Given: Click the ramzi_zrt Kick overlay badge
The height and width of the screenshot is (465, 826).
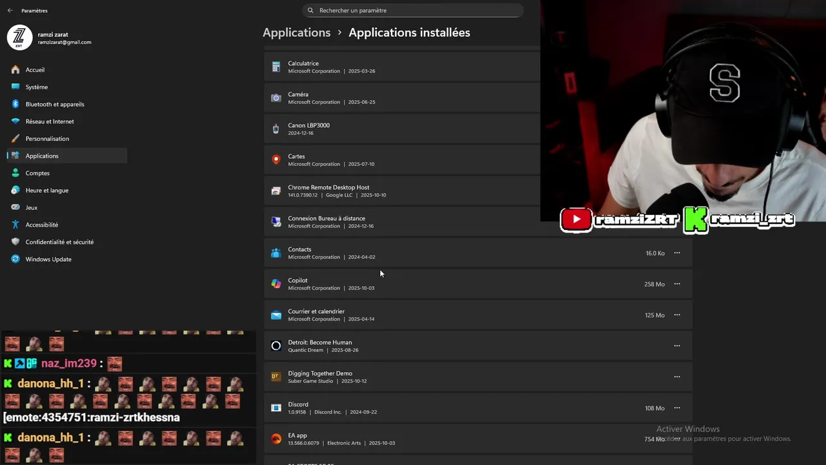Looking at the screenshot, I should click(x=740, y=220).
